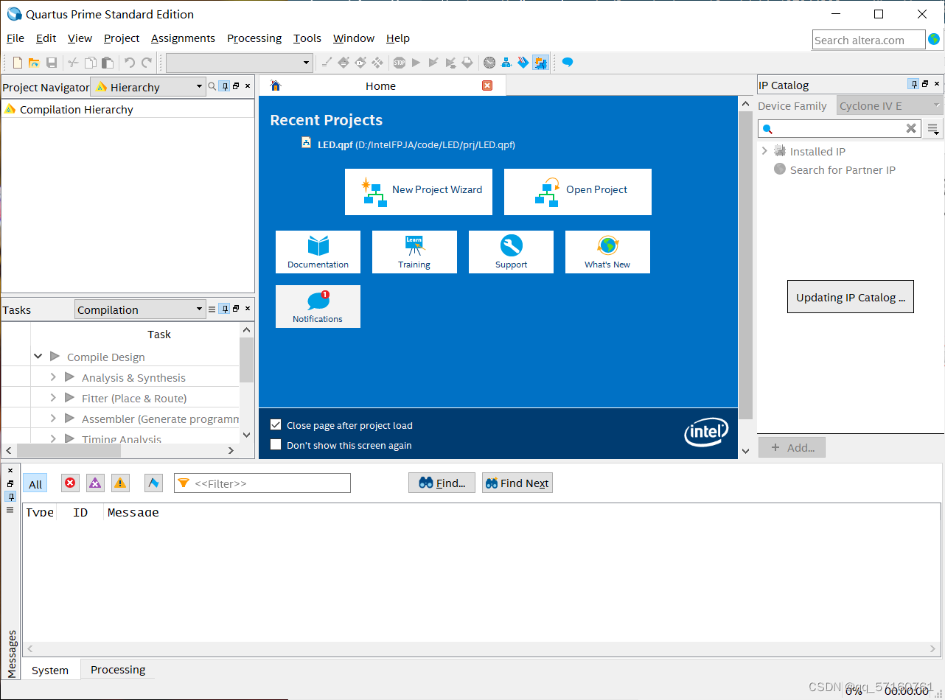The height and width of the screenshot is (700, 945).
Task: Open the Assignments menu
Action: pyautogui.click(x=183, y=38)
